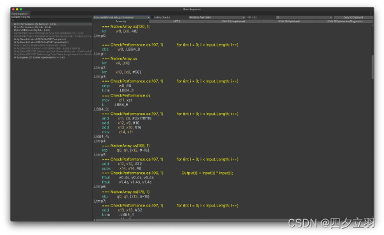384x235 pixels.
Task: Click the 'cmp w8, #8' instruction
Action: tap(116, 86)
